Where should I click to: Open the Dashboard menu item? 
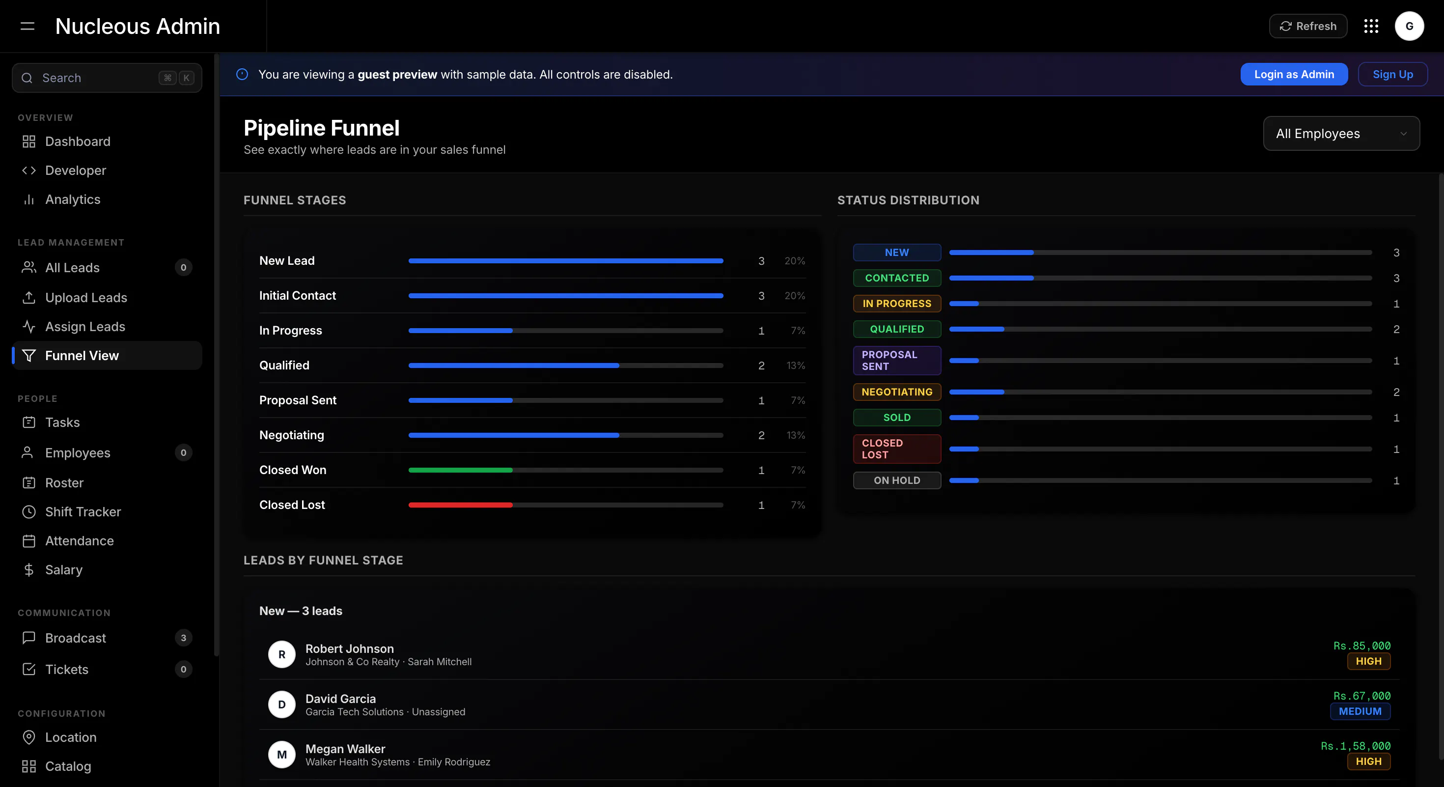[107, 141]
